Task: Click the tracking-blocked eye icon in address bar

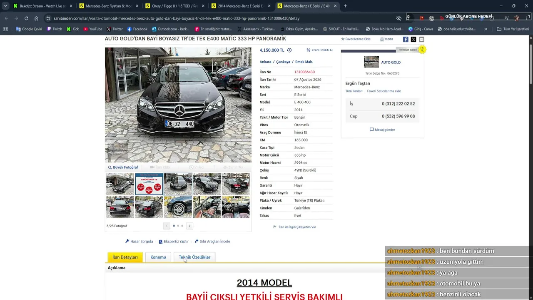Action: [x=399, y=18]
